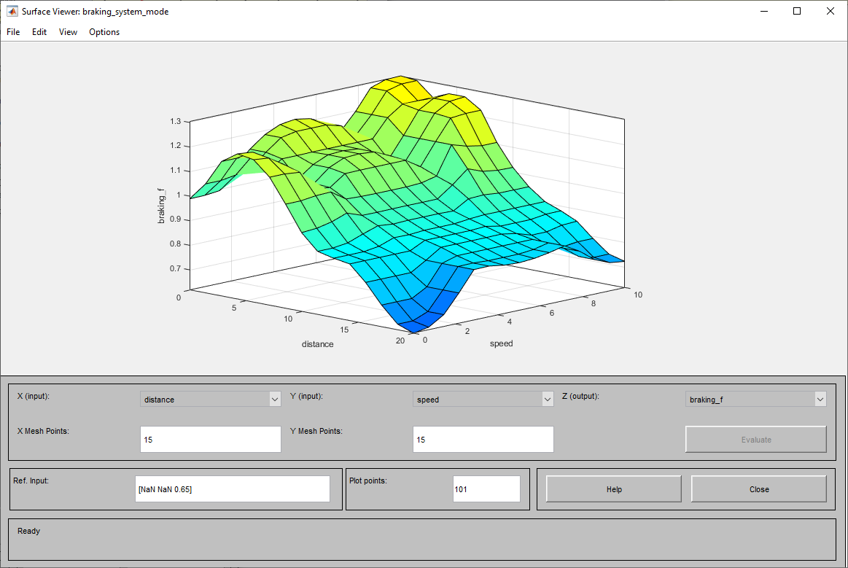The image size is (848, 568).
Task: Click the distance axis label
Action: [317, 344]
